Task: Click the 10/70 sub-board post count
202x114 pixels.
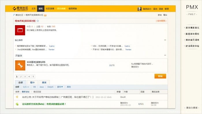Action: (112, 65)
